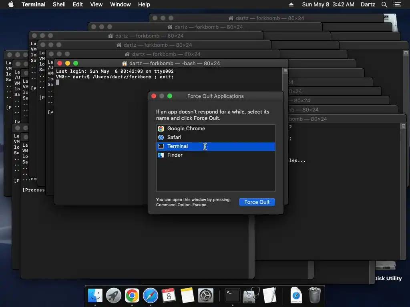Click the Force Quit button
The image size is (410, 307).
pyautogui.click(x=257, y=202)
